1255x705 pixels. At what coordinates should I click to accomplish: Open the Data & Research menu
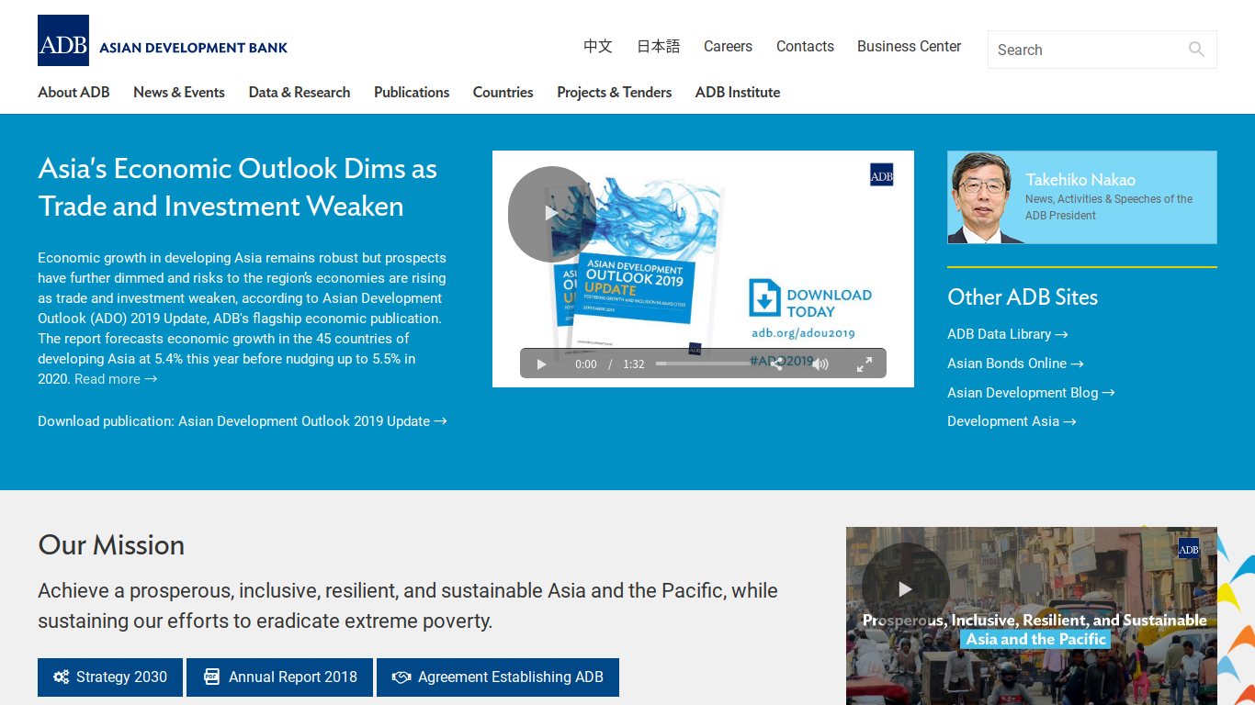(x=300, y=92)
